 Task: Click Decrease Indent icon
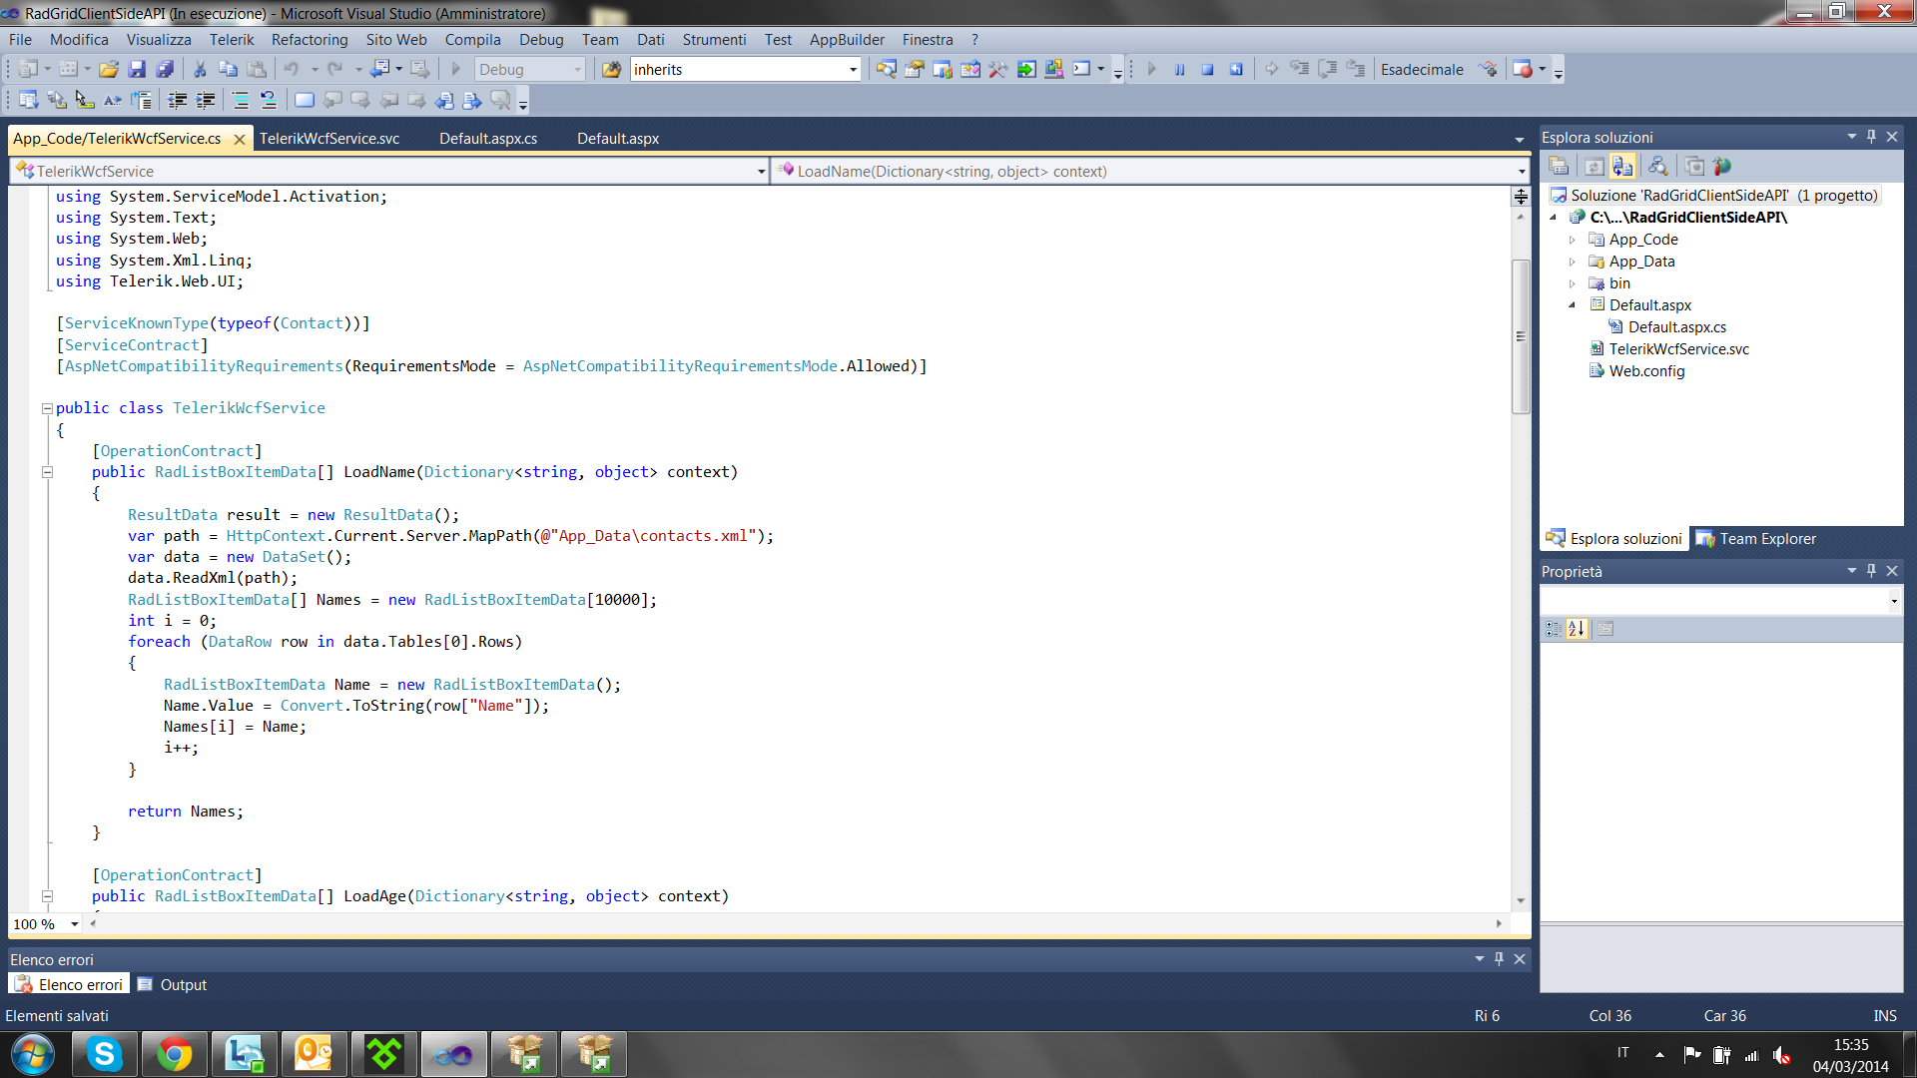pos(177,100)
